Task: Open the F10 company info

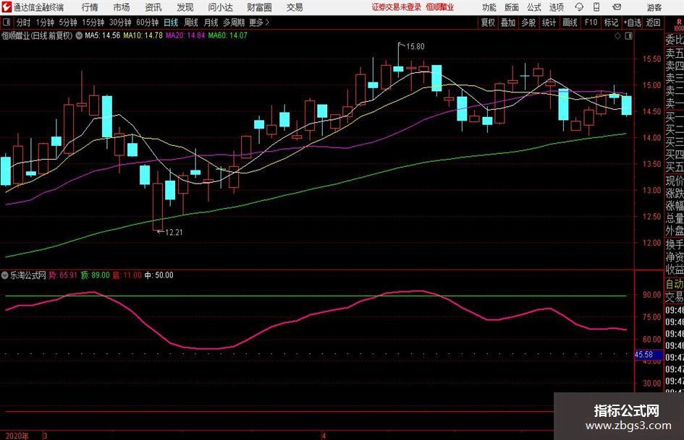Action: coord(591,22)
